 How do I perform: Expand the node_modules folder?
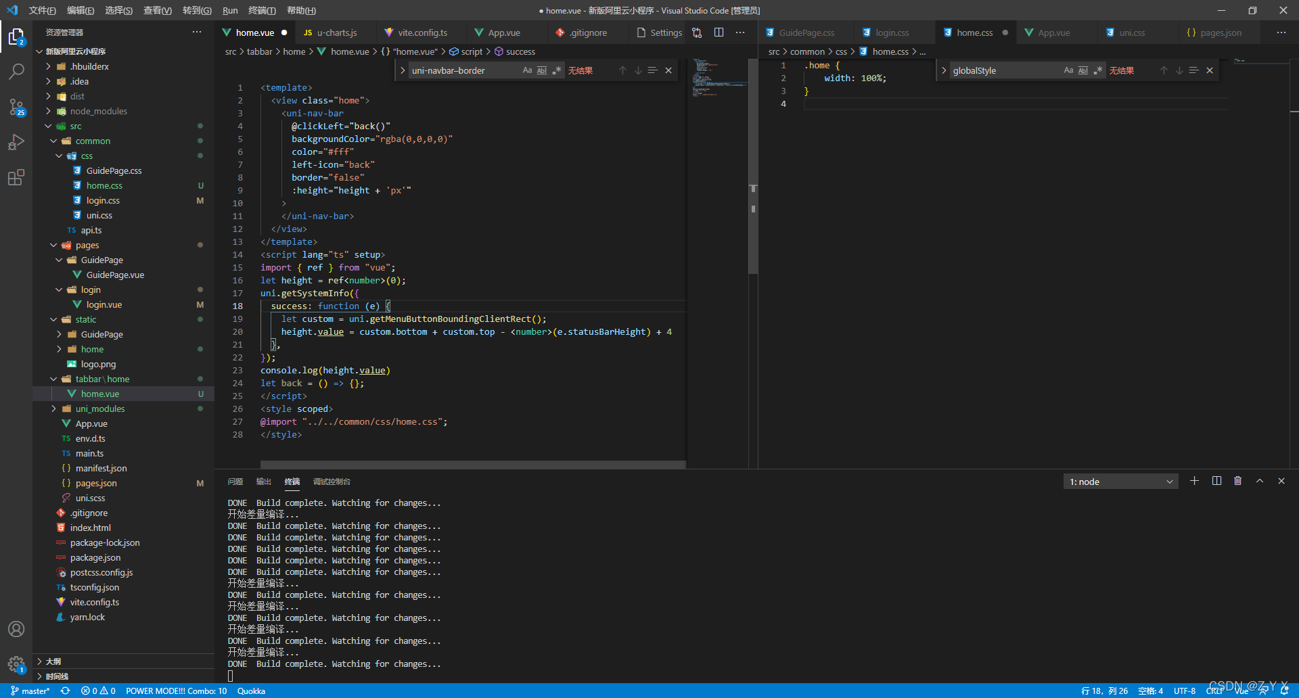[48, 111]
